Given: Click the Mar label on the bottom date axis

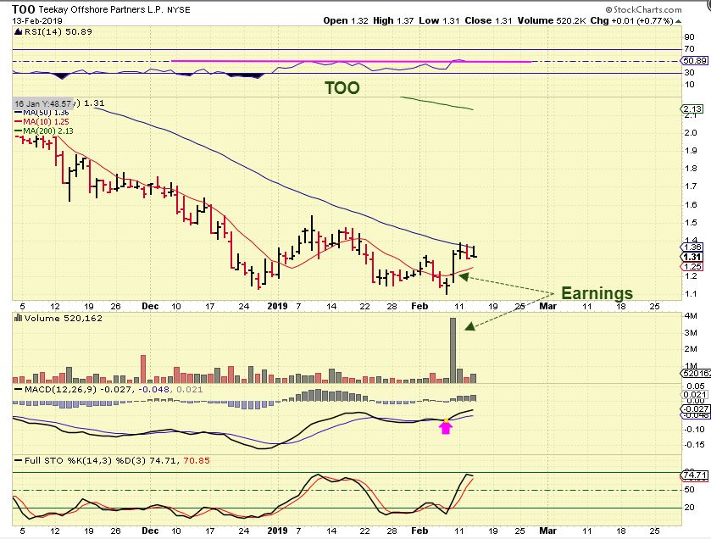Looking at the screenshot, I should pyautogui.click(x=547, y=531).
